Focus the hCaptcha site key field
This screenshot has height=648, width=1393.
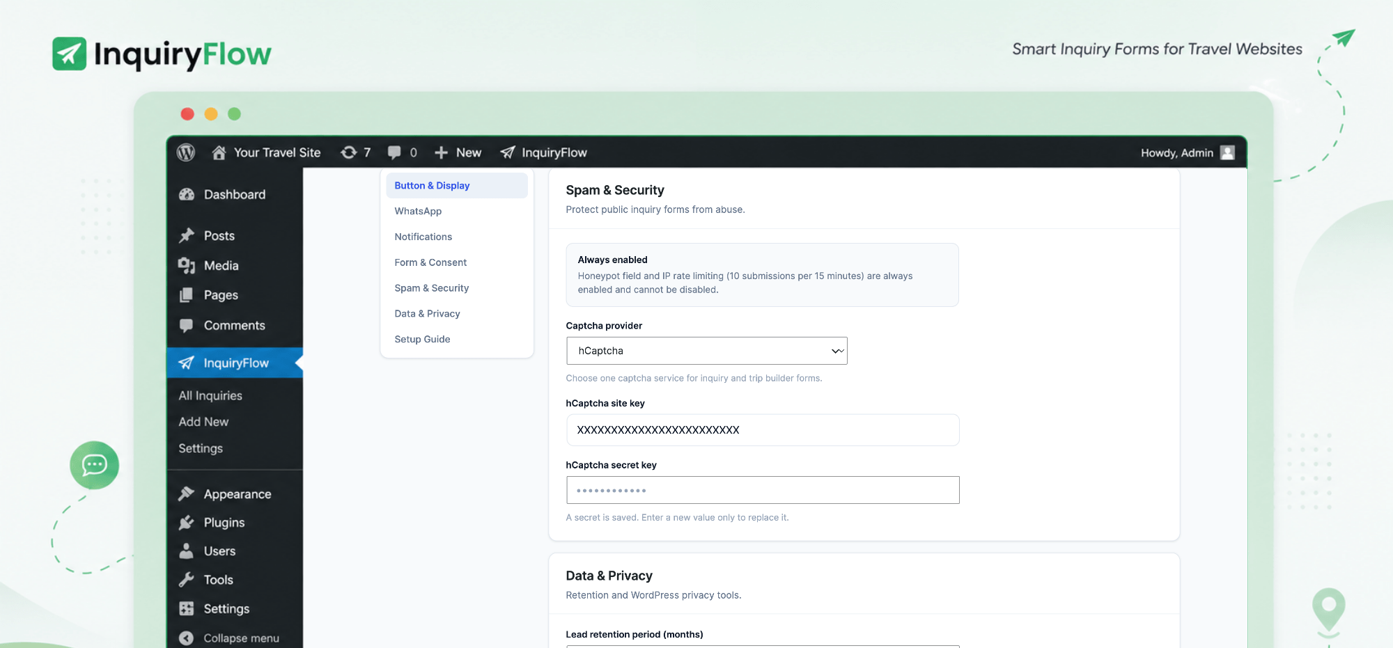(x=763, y=430)
